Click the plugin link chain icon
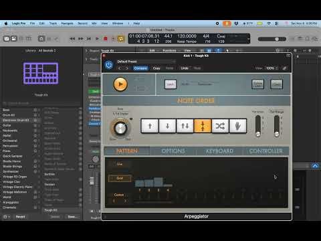The image size is (321, 241). [x=285, y=68]
